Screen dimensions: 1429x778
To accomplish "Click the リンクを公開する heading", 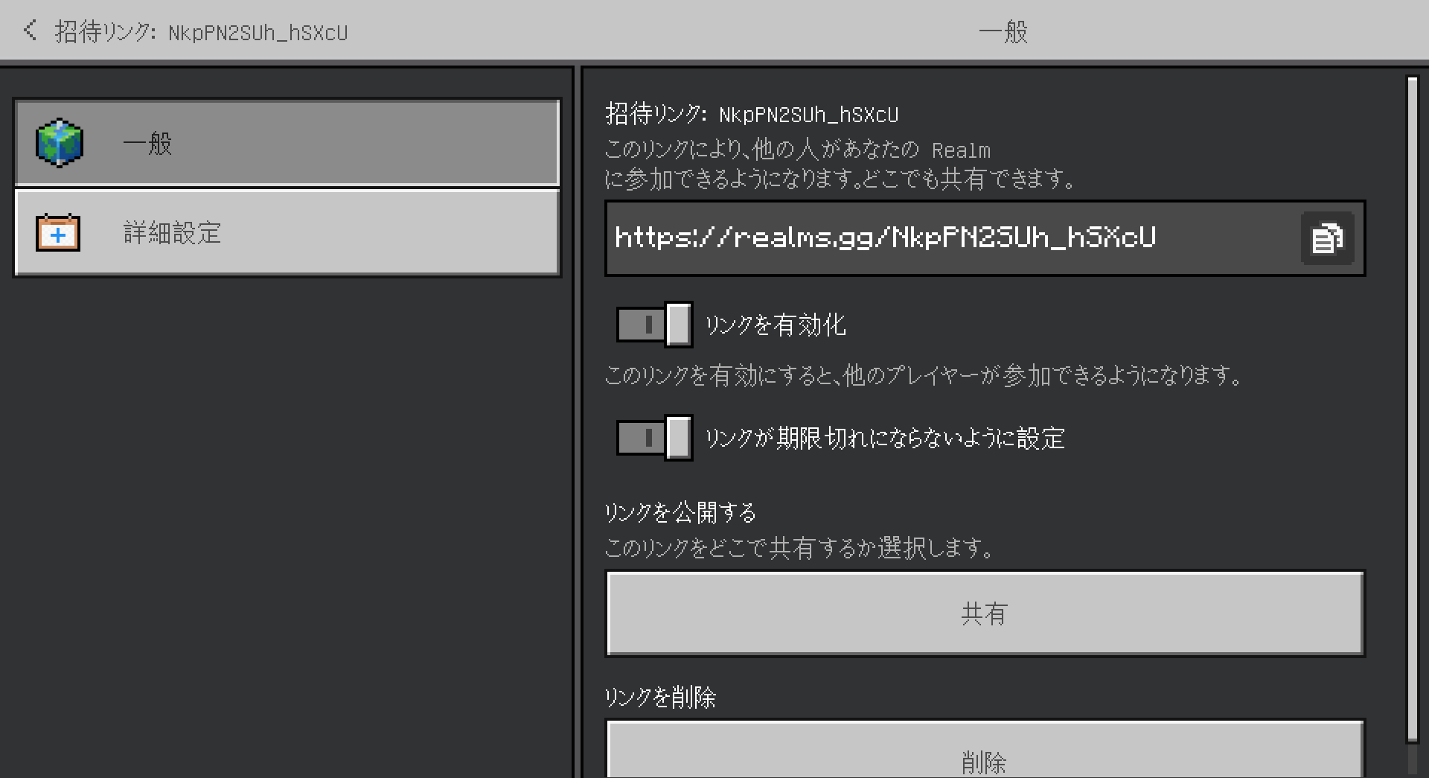I will point(680,512).
